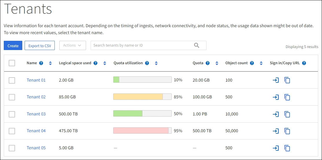Click Tenant 04 quota utilization bar
This screenshot has height=160, width=322.
coord(142,131)
